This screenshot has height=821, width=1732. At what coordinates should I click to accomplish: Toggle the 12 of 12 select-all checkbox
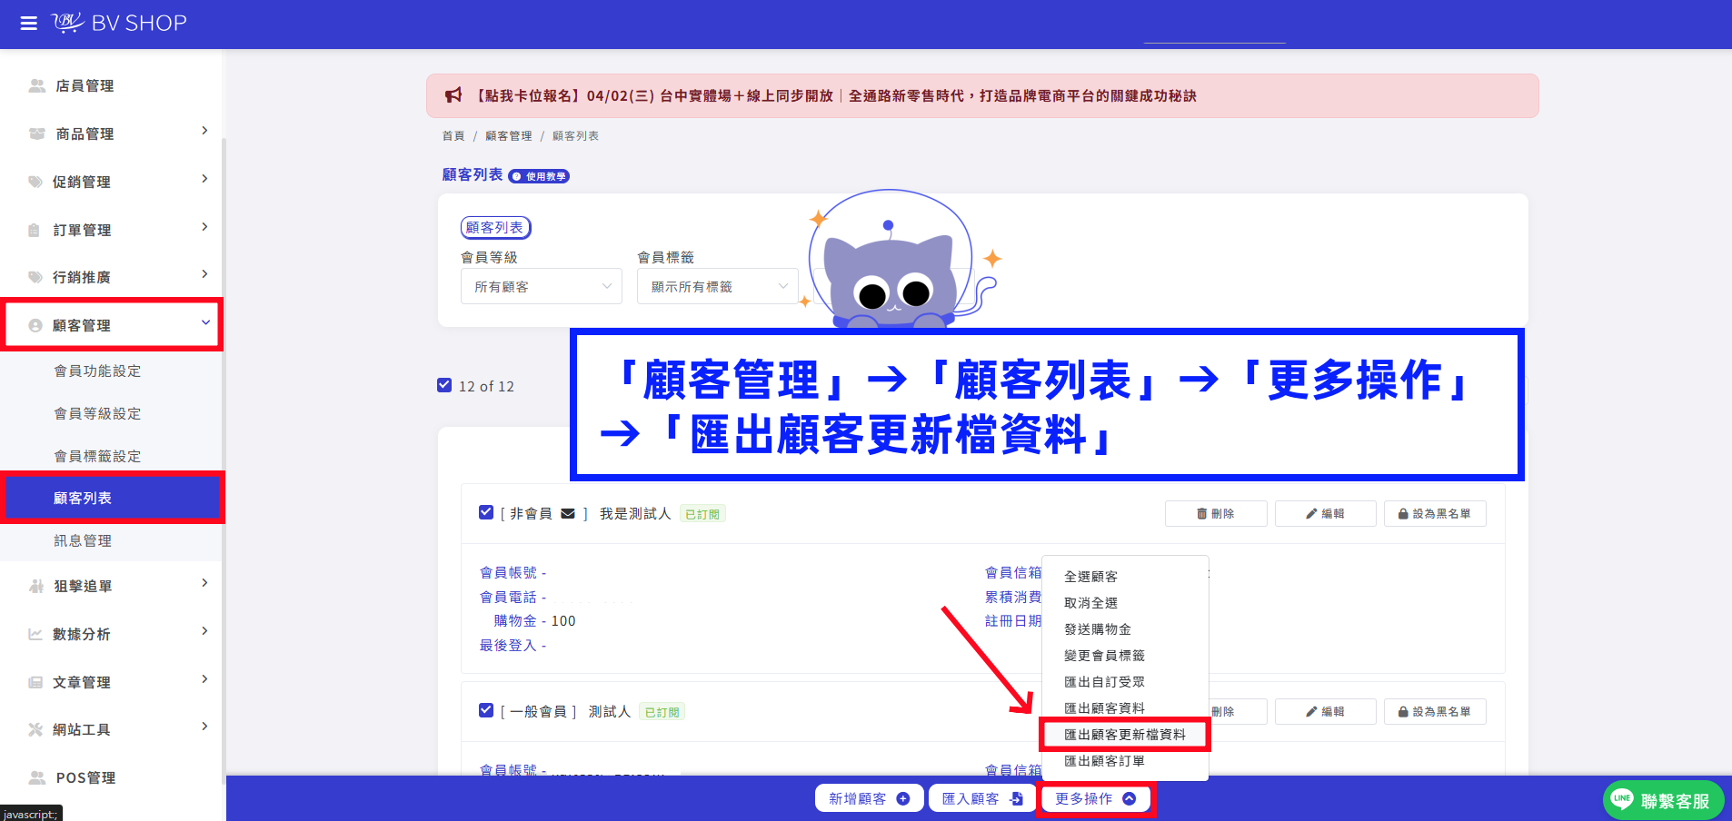coord(444,385)
